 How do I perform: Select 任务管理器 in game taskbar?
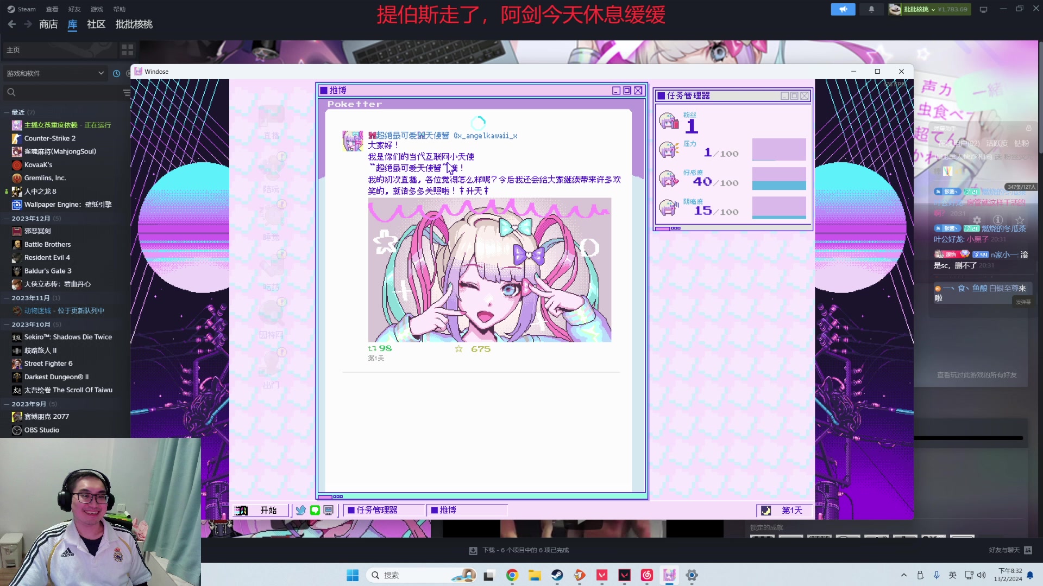[383, 510]
